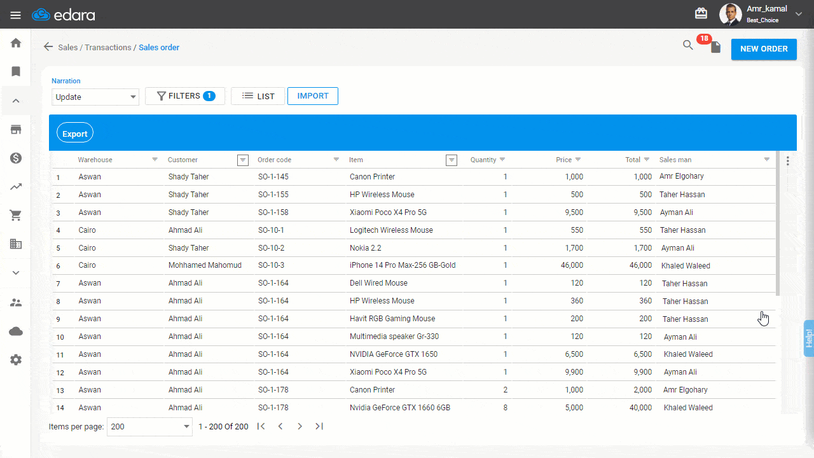Open the Help side tab

tap(809, 338)
